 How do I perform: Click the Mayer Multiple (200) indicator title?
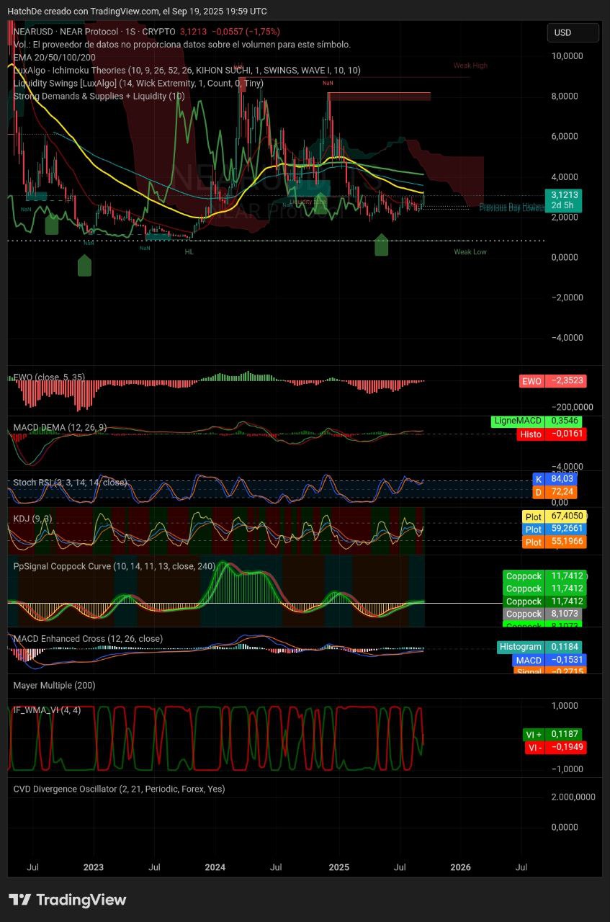tap(55, 686)
